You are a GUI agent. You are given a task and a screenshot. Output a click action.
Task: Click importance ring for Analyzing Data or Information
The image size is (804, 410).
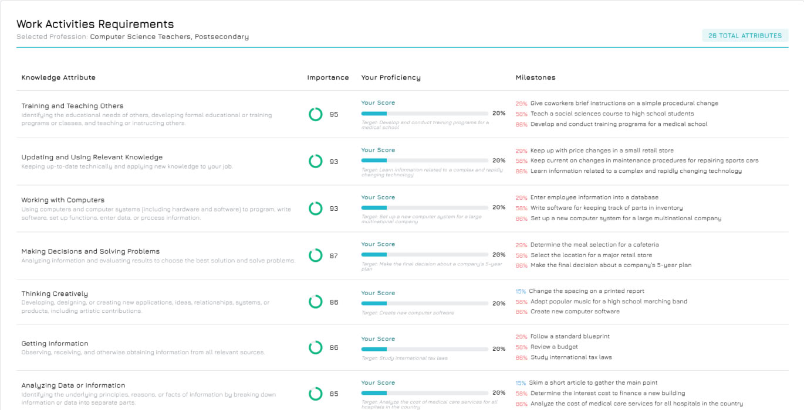point(316,394)
